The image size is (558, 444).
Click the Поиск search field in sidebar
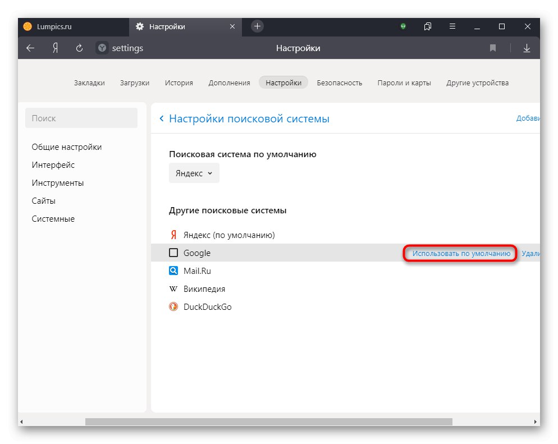[x=81, y=118]
